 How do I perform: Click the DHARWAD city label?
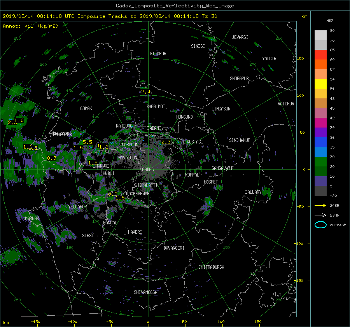click(101, 166)
